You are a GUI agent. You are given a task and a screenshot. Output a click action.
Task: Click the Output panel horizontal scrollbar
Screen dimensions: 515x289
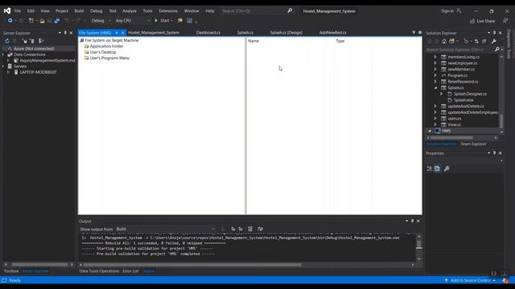coord(246,265)
